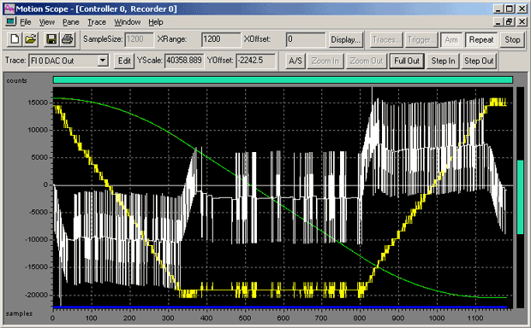The height and width of the screenshot is (328, 531).
Task: Click the Arm button
Action: pyautogui.click(x=451, y=40)
